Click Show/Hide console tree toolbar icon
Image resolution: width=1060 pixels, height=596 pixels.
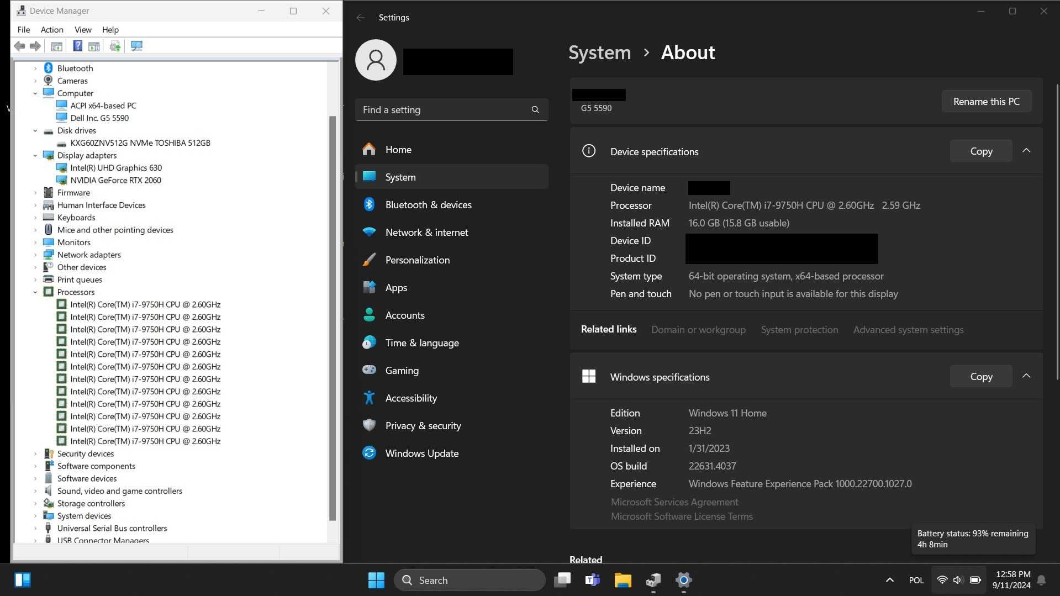(x=56, y=46)
